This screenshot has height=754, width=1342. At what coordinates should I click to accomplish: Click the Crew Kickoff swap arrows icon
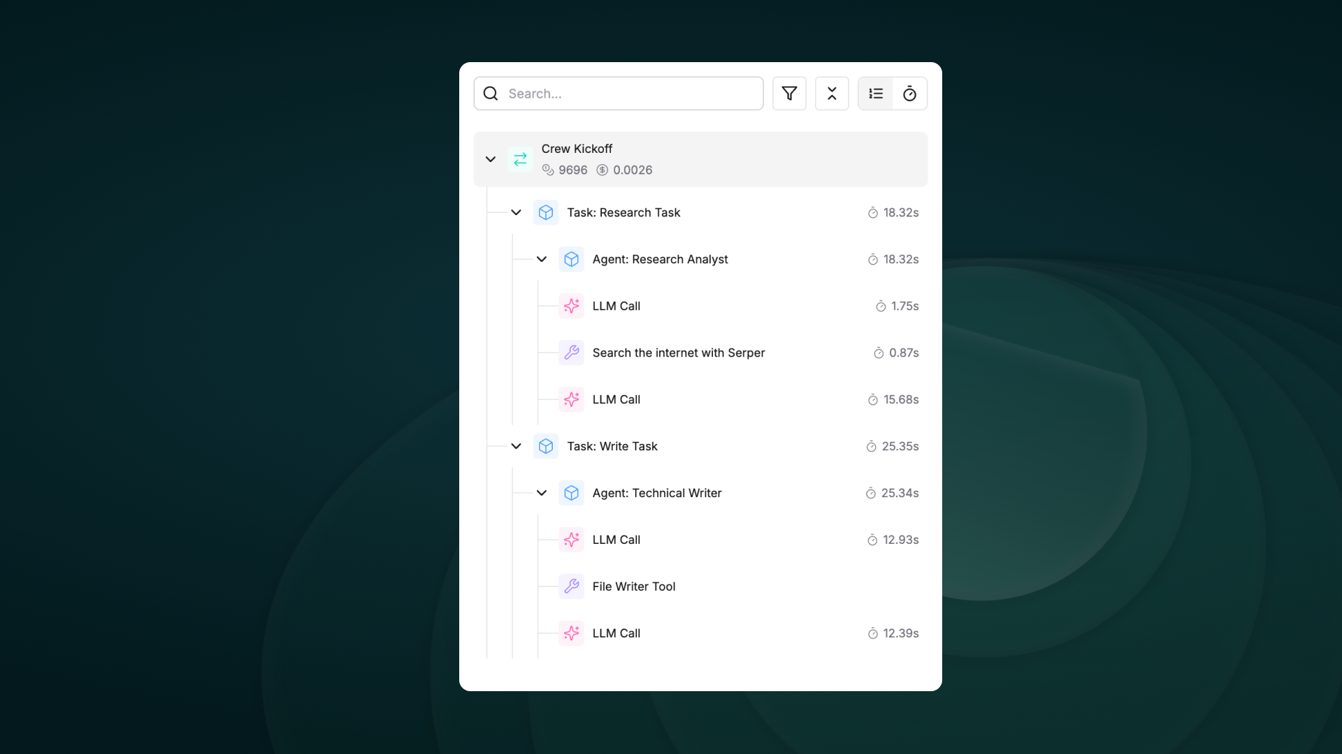coord(520,159)
